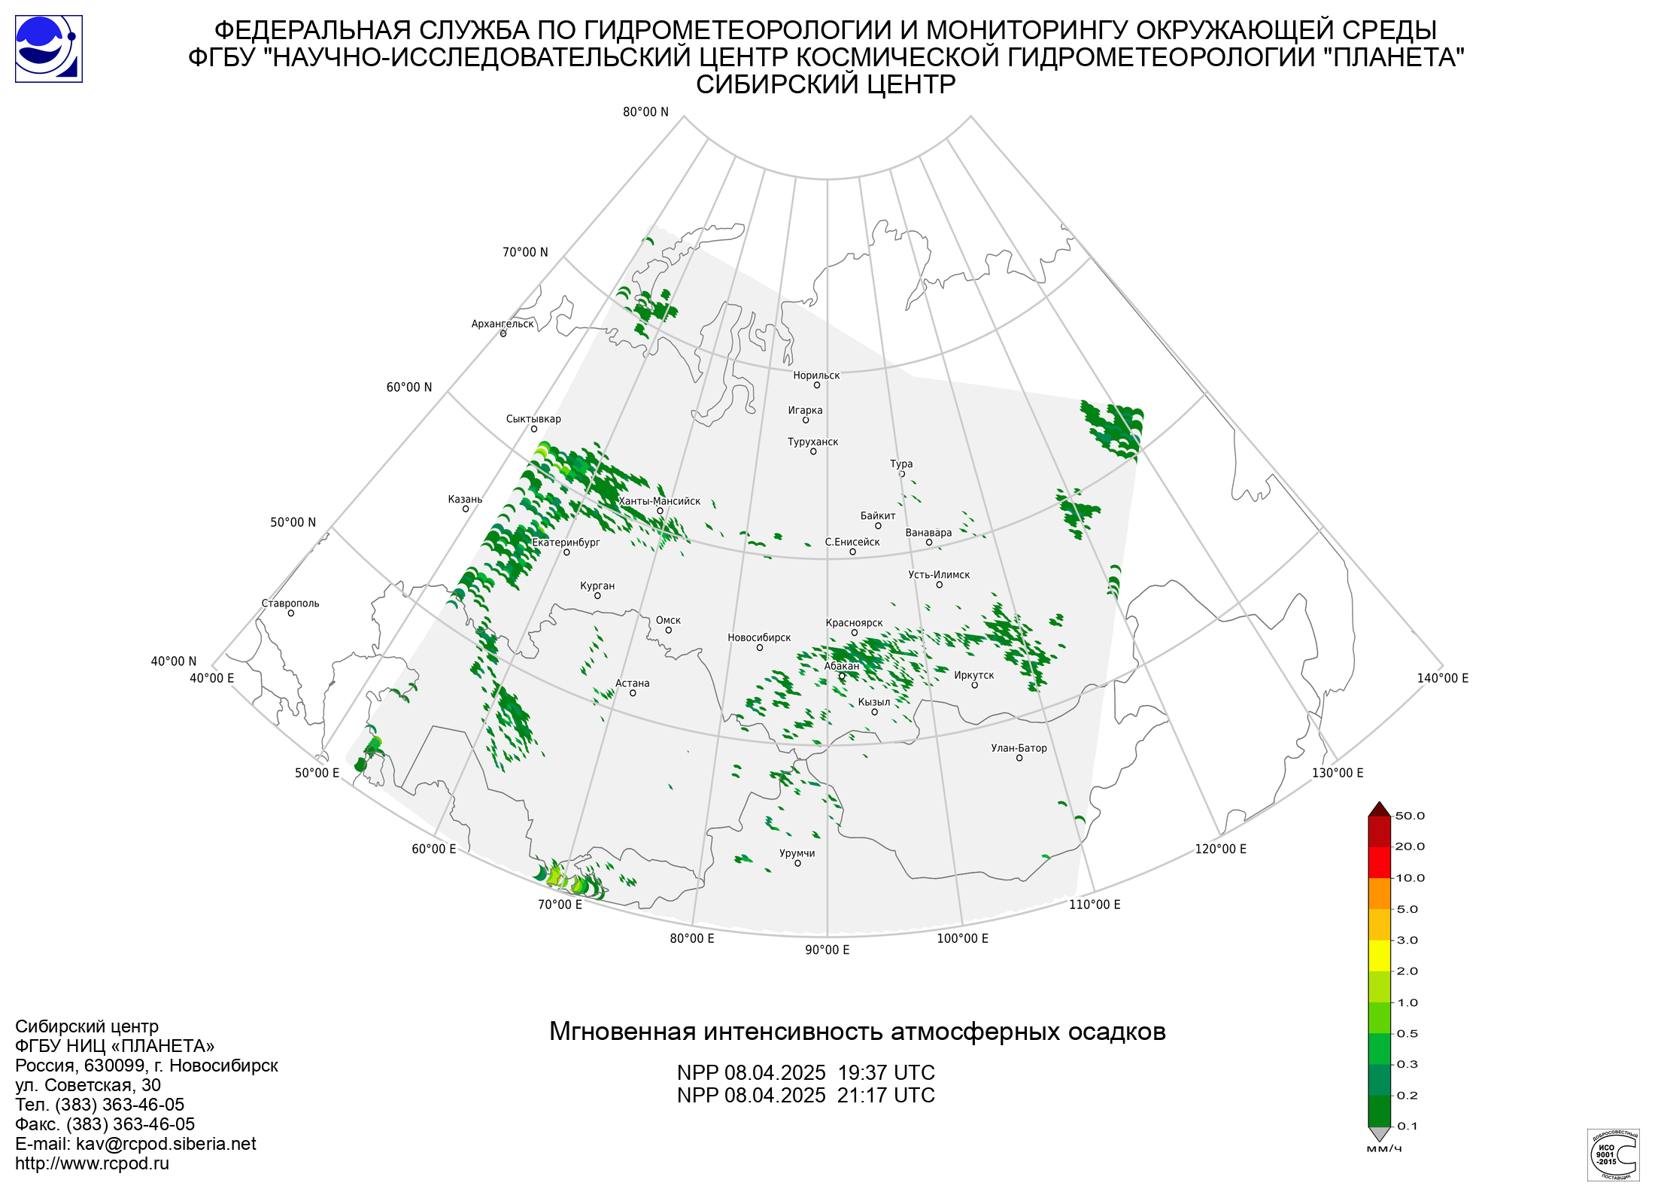Click the 70°00 E longitude label

[560, 905]
